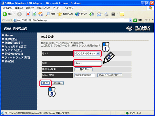Screen dimensions: 155x116
Task: Click the 取り消し cancel button
Action: 57,83
